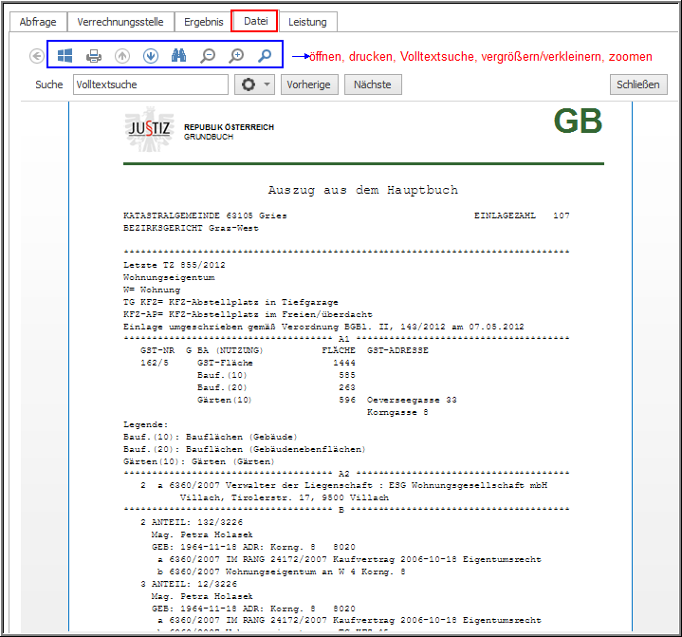
Task: Open full-text search with binoculars icon
Action: (178, 55)
